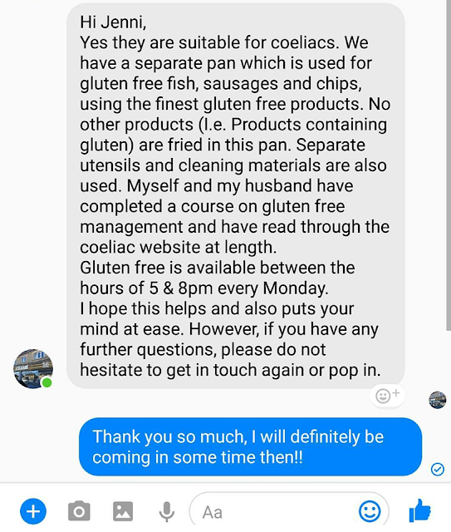The image size is (451, 532).
Task: Open the photo gallery image icon
Action: 123,511
